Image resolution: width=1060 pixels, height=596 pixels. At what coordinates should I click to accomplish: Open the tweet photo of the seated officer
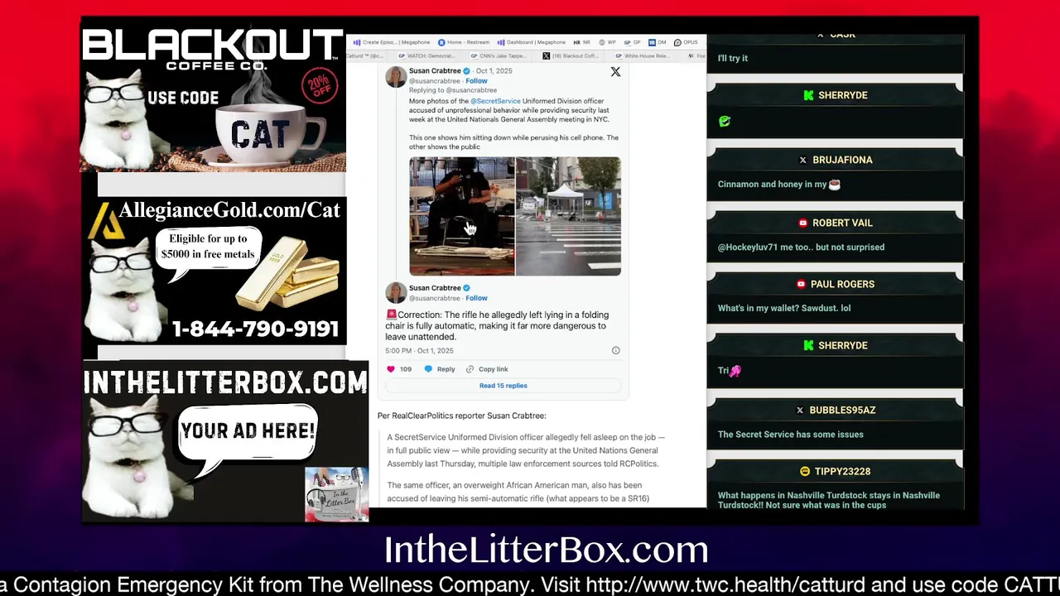click(x=461, y=216)
